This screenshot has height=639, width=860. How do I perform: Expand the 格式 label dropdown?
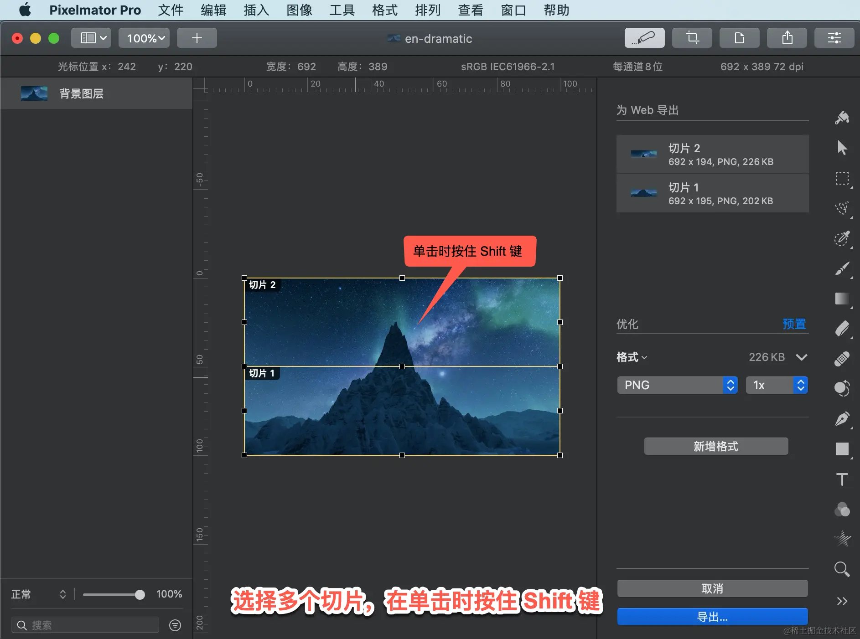632,357
